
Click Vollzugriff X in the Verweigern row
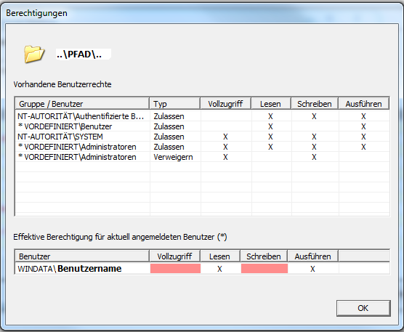pos(225,157)
